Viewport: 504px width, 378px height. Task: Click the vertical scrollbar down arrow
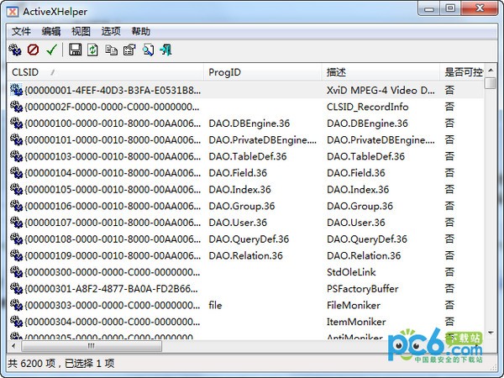(x=491, y=333)
